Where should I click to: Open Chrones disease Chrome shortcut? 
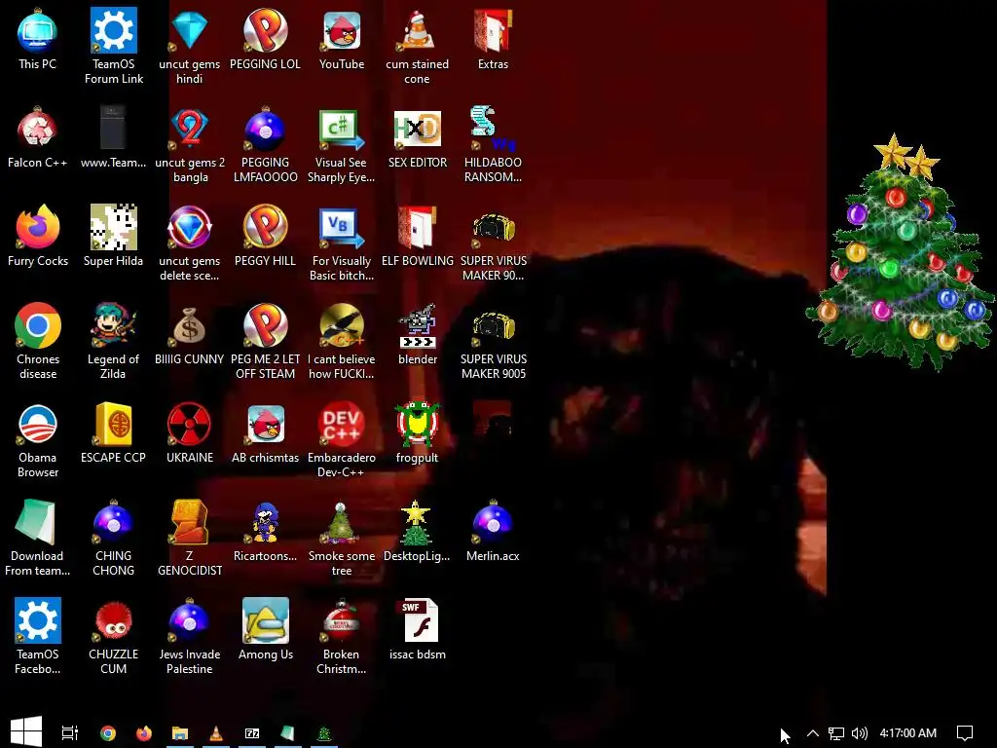click(x=38, y=342)
